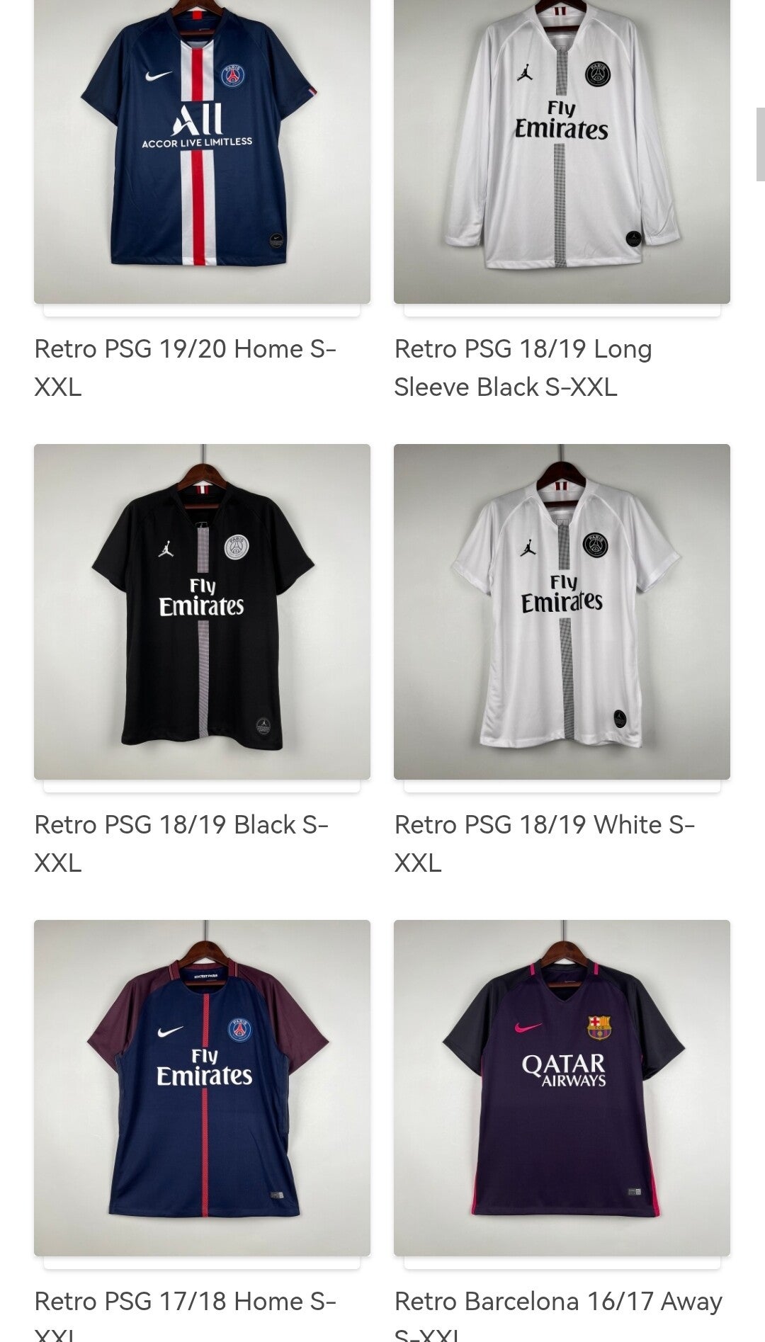The image size is (765, 1342).
Task: Click the Qatar Airways logo on Barcelona jersey
Action: click(x=564, y=1070)
